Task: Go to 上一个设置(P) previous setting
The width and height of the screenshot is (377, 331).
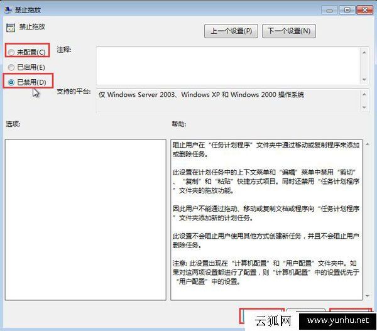Action: click(x=231, y=31)
